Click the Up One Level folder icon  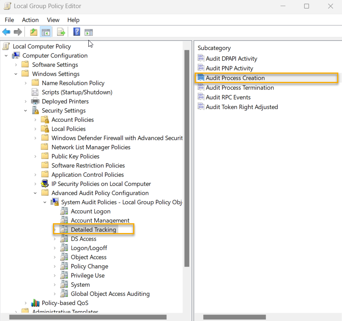click(x=34, y=32)
